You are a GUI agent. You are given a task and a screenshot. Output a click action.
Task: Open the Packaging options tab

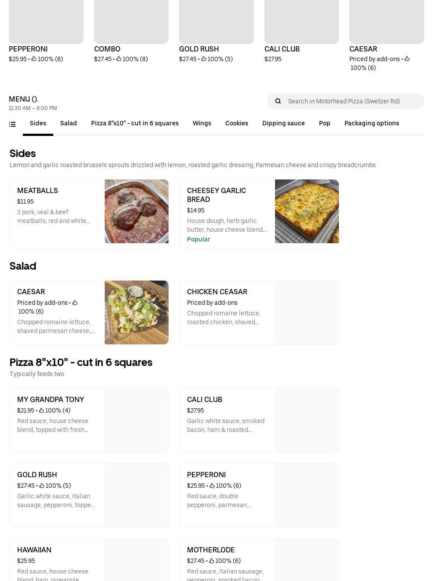click(x=372, y=123)
